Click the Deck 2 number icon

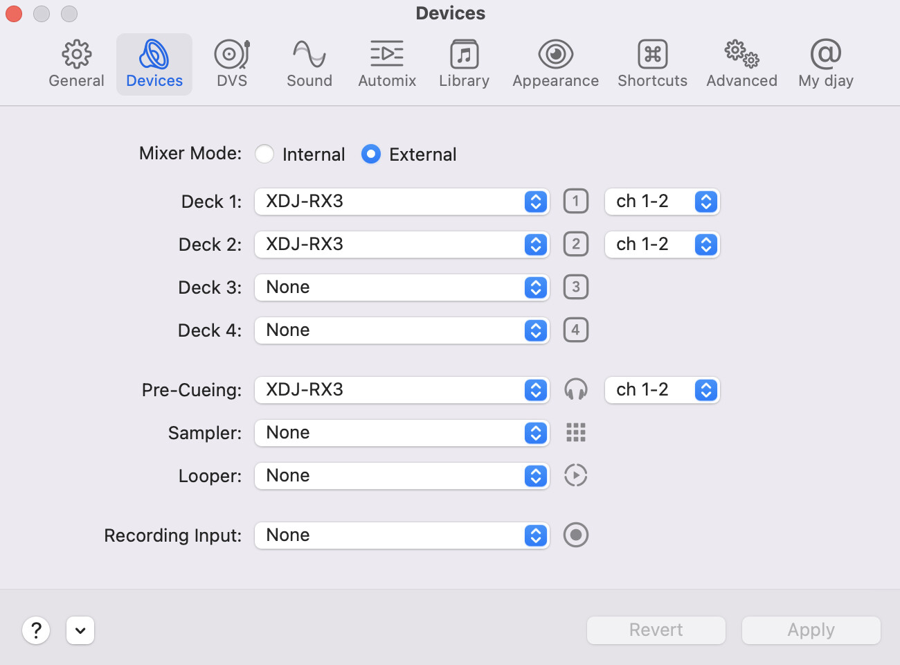[x=576, y=245]
